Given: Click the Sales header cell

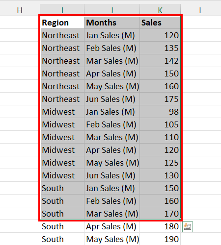Looking at the screenshot, I should point(160,23).
